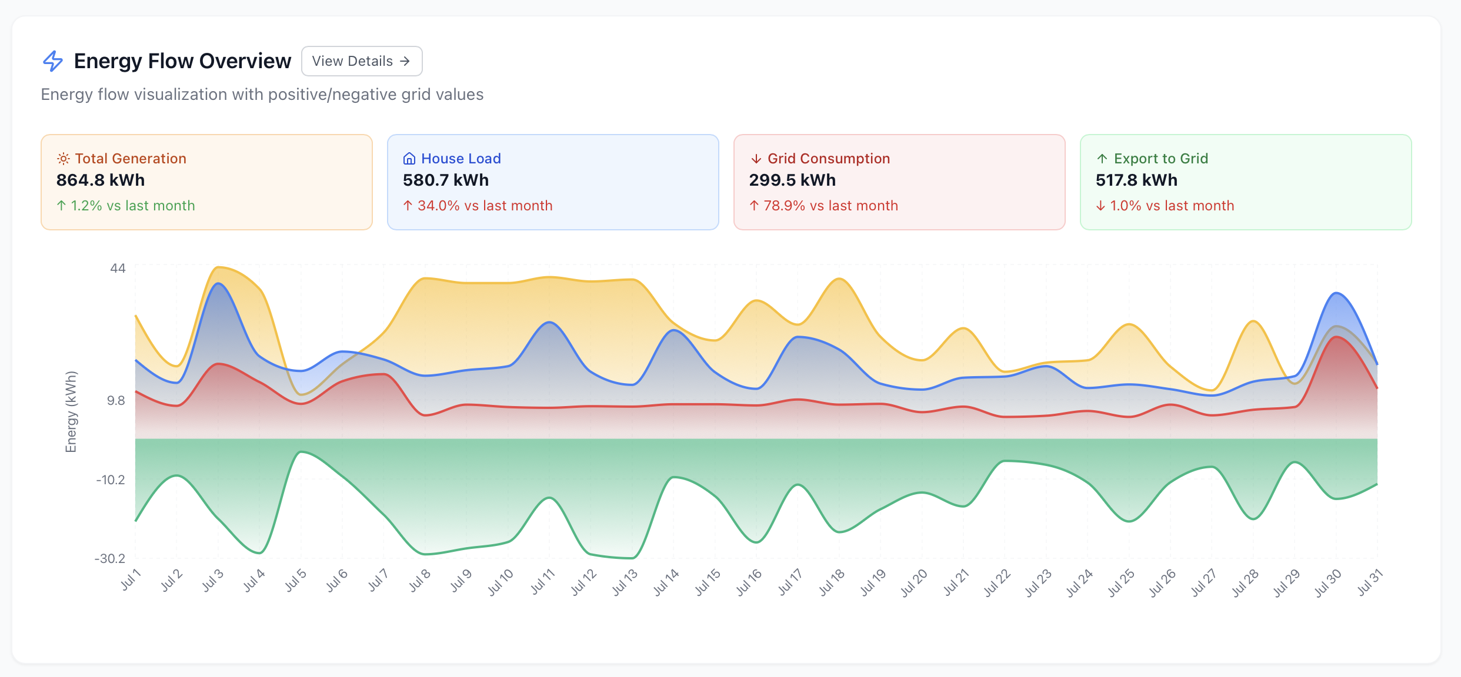Select the sun icon on Total Generation card
Image resolution: width=1461 pixels, height=677 pixels.
point(63,157)
